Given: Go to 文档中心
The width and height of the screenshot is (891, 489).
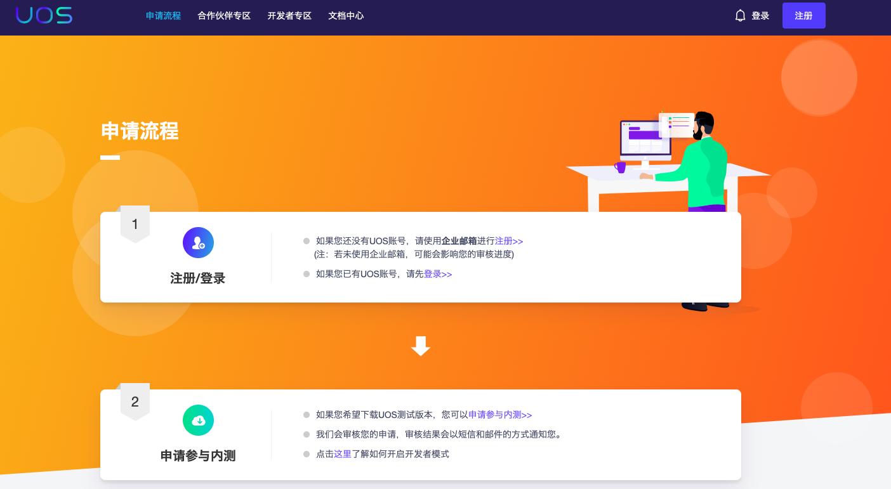Looking at the screenshot, I should [346, 15].
